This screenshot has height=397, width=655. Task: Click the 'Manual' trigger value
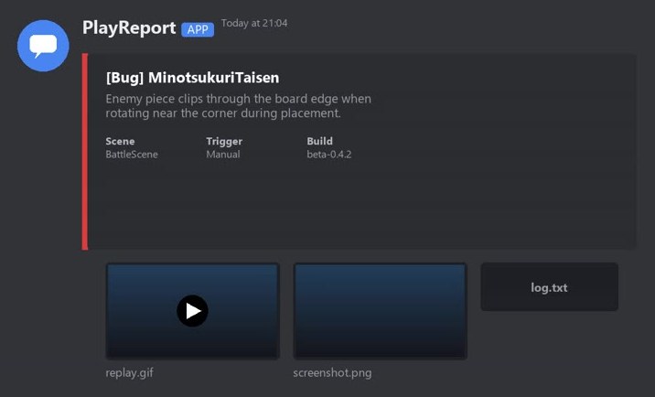(223, 155)
